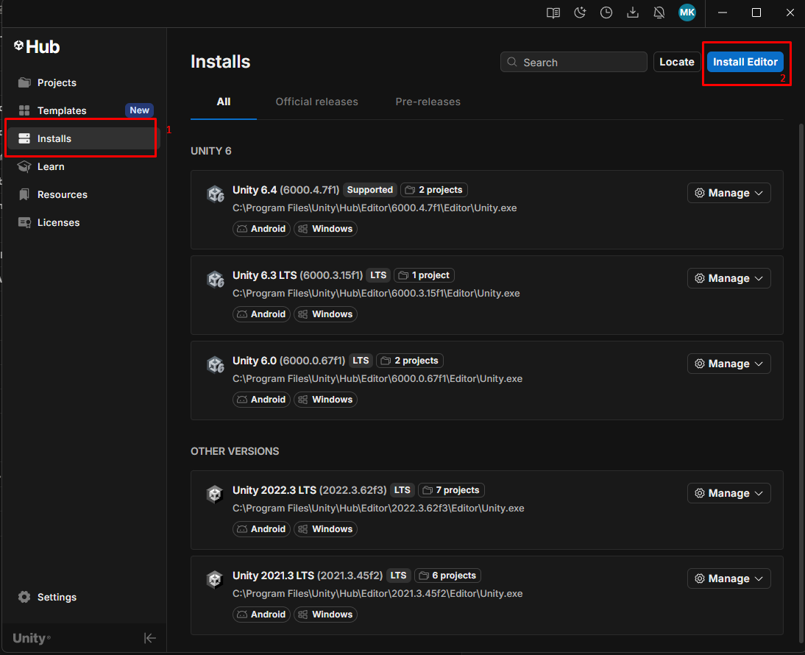Click the Unity 6.0 (6000.0.67f1) title
This screenshot has width=805, height=655.
click(x=288, y=361)
